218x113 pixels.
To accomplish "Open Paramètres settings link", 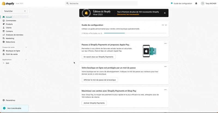I will 10,100.
